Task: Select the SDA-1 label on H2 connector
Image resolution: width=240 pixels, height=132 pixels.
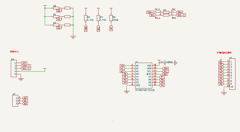Action: pyautogui.click(x=26, y=66)
